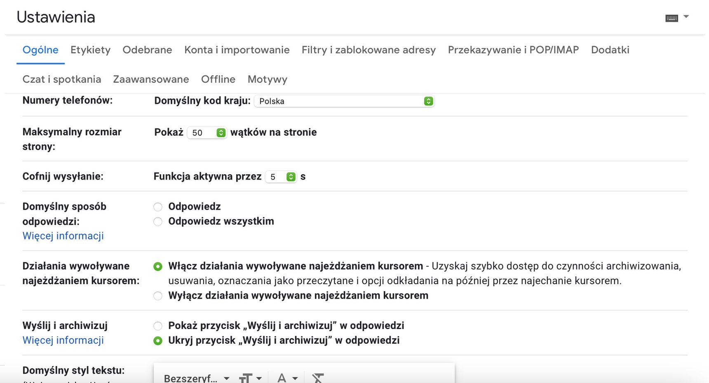Click the keyboard input tools icon
Image resolution: width=709 pixels, height=383 pixels.
[671, 18]
